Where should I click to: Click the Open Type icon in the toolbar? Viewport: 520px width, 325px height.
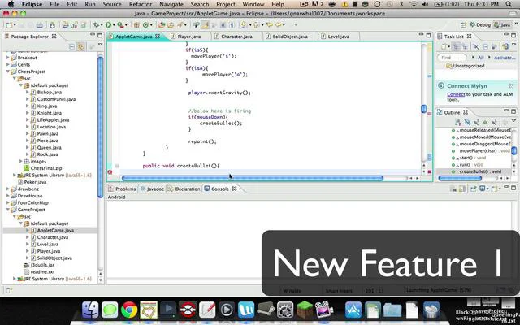[162, 25]
